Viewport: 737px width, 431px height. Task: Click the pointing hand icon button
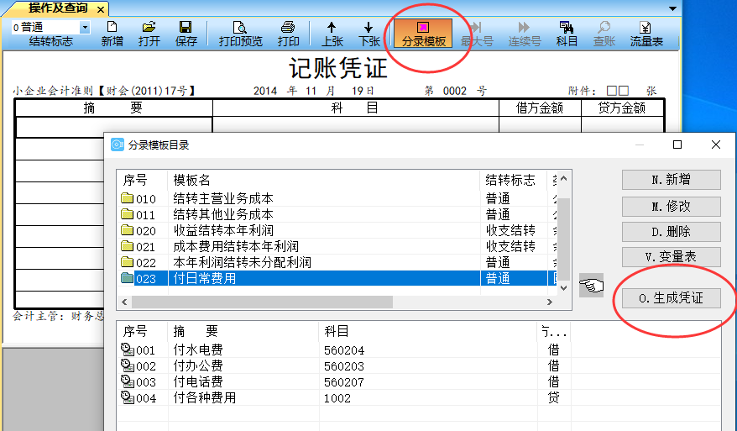tap(591, 286)
